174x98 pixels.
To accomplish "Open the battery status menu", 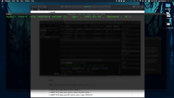I will coord(146,1).
